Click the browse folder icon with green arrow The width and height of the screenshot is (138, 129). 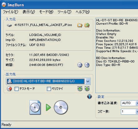click(x=87, y=25)
